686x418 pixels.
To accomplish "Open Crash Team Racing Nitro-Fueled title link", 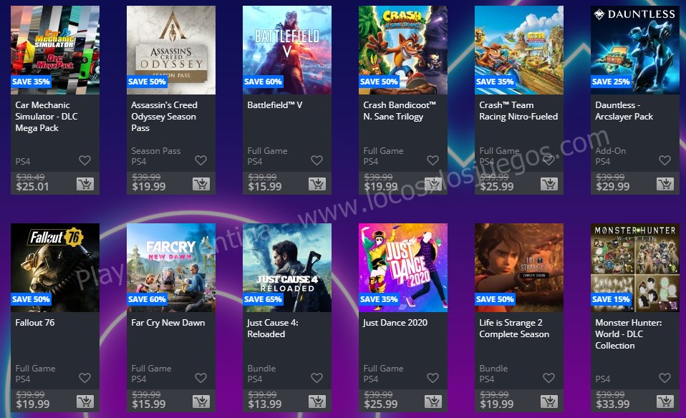I will coord(518,111).
